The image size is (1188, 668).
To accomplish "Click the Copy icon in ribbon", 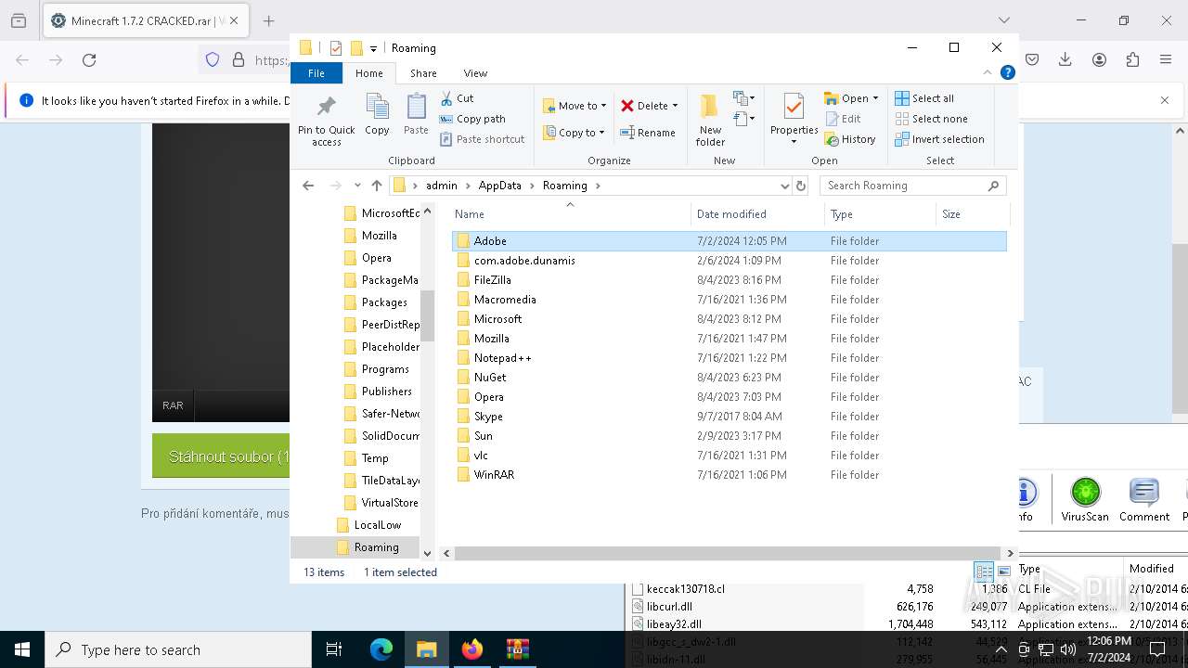I will (377, 106).
